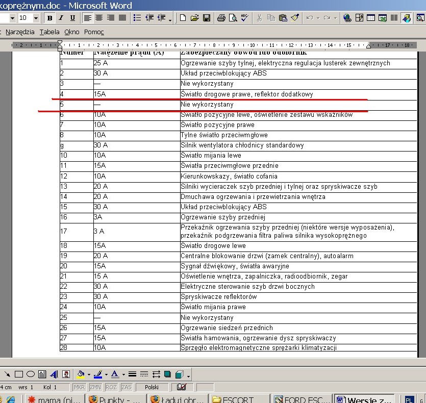Image resolution: width=426 pixels, height=403 pixels.
Task: Insert WordArt from the drawing toolbar
Action: [54, 374]
